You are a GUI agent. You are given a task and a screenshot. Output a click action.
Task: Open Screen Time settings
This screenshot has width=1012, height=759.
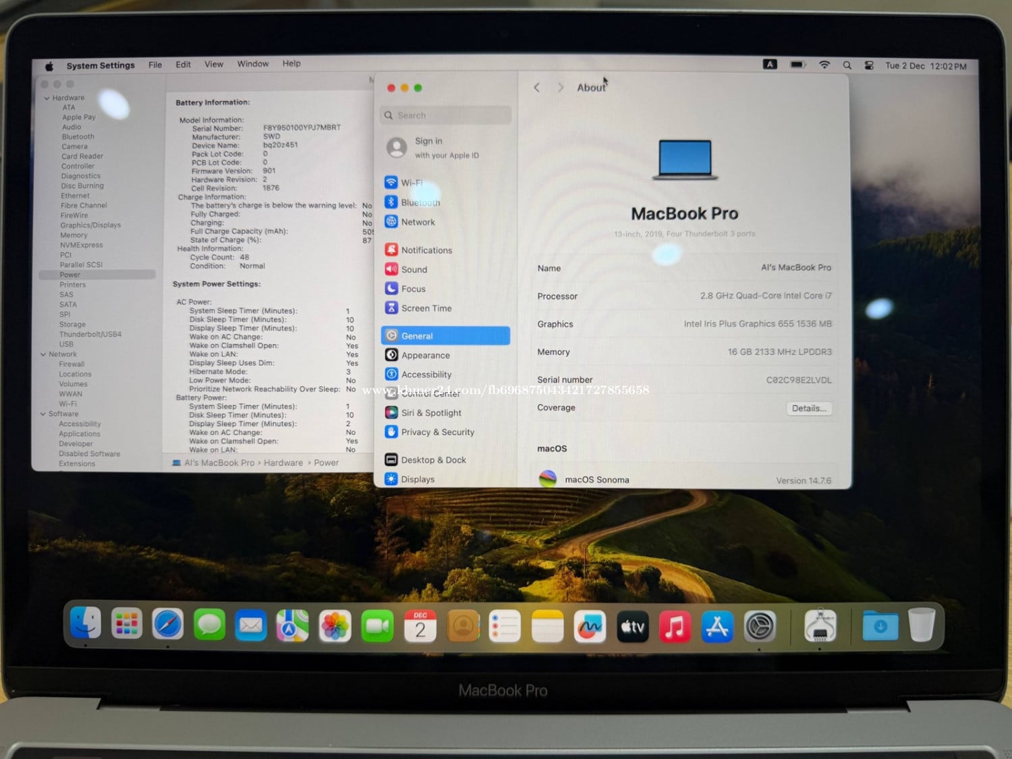(x=426, y=308)
